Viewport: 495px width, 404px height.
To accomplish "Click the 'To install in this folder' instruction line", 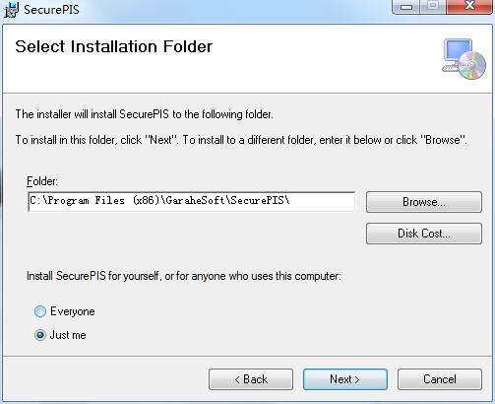I will pos(241,140).
